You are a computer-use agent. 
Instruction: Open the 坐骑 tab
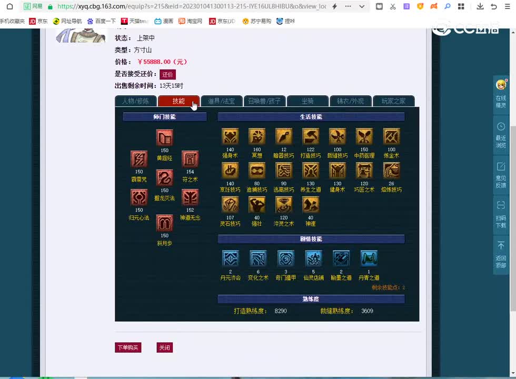[x=307, y=101]
